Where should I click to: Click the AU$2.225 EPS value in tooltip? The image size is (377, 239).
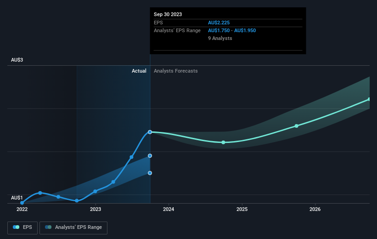click(x=219, y=23)
